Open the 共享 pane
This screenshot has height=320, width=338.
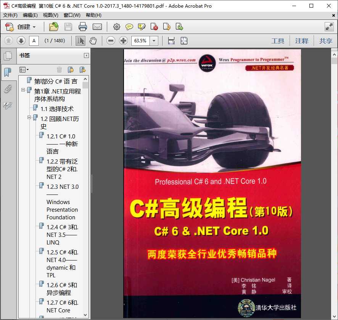[325, 41]
